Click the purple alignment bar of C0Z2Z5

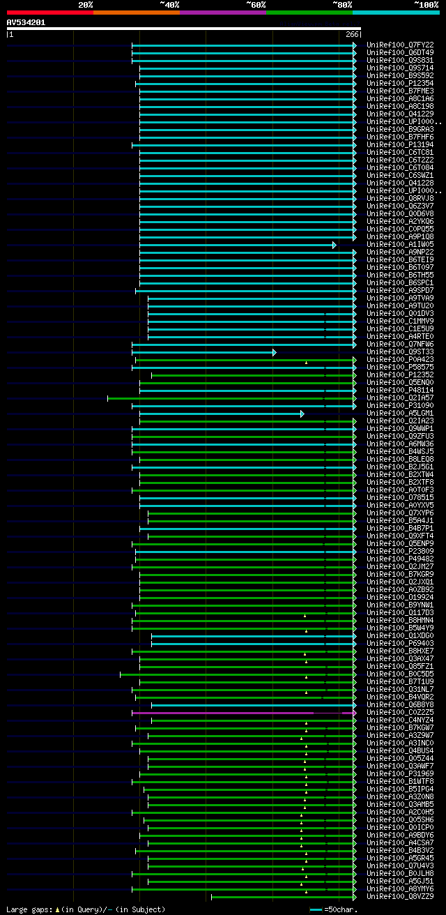[244, 713]
